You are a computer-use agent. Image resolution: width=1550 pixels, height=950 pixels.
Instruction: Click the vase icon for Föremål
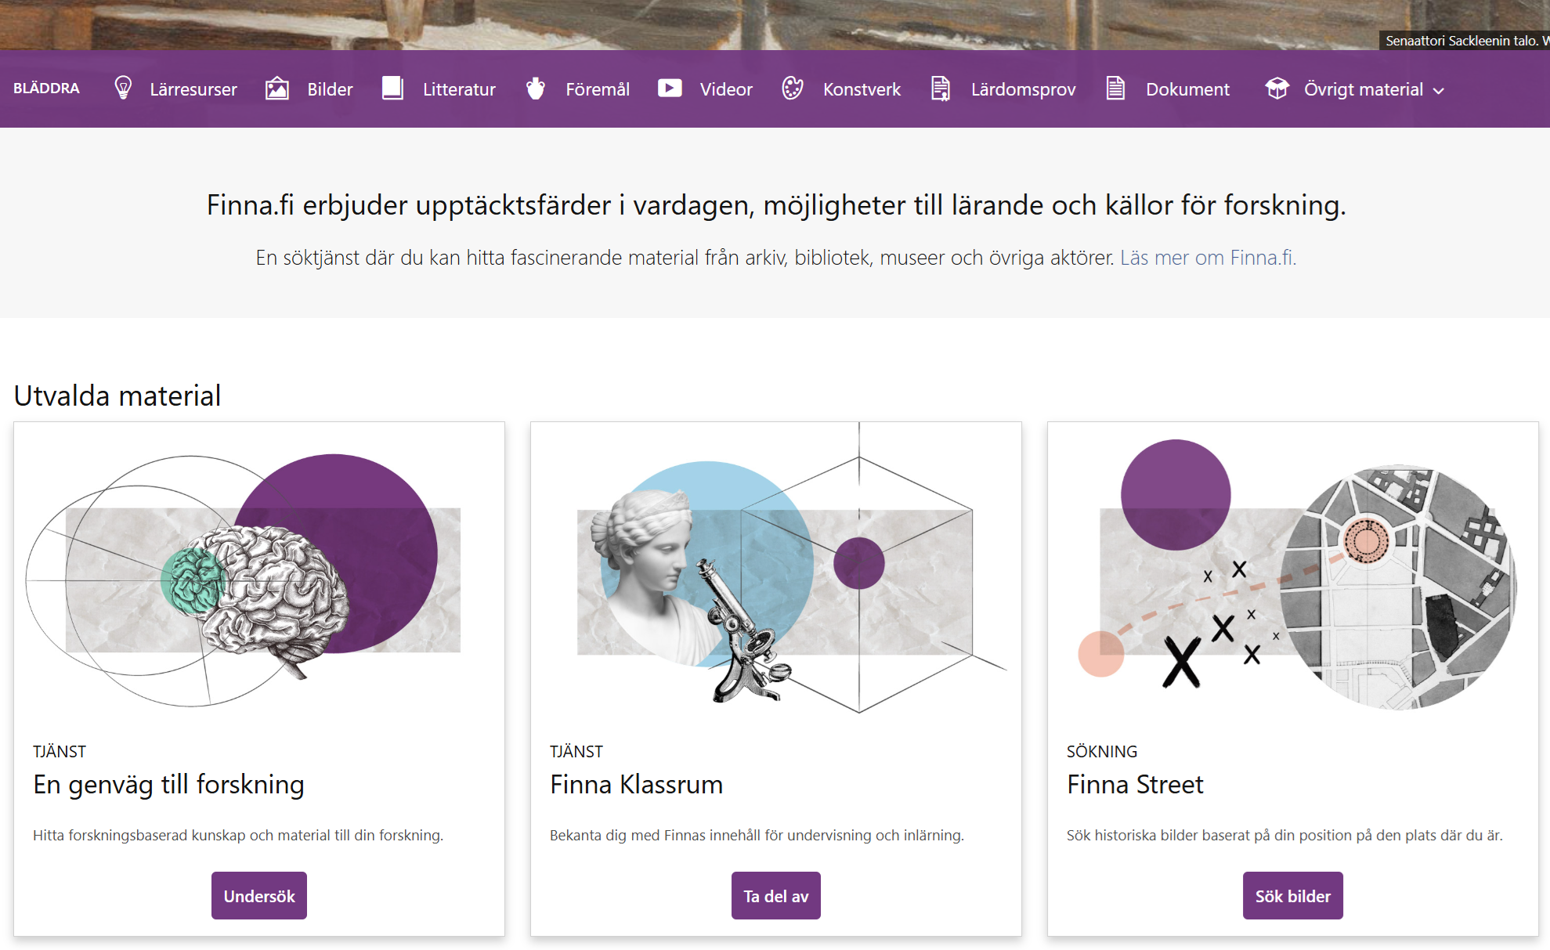pos(536,88)
